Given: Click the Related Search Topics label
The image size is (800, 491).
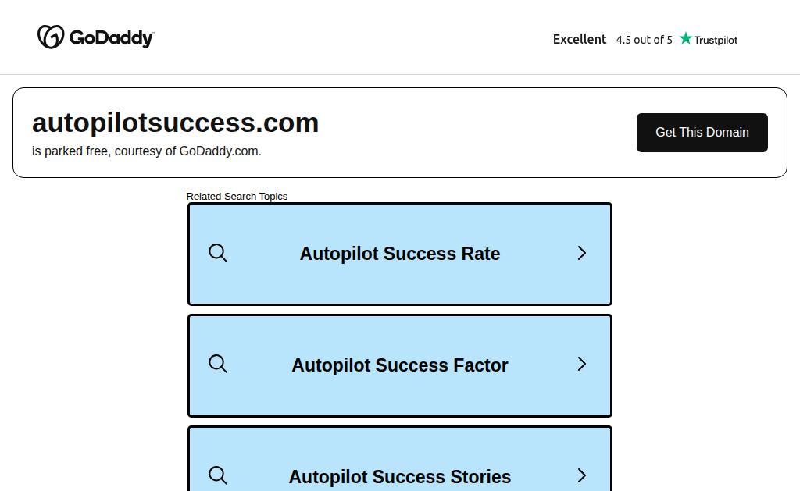Looking at the screenshot, I should click(x=237, y=196).
